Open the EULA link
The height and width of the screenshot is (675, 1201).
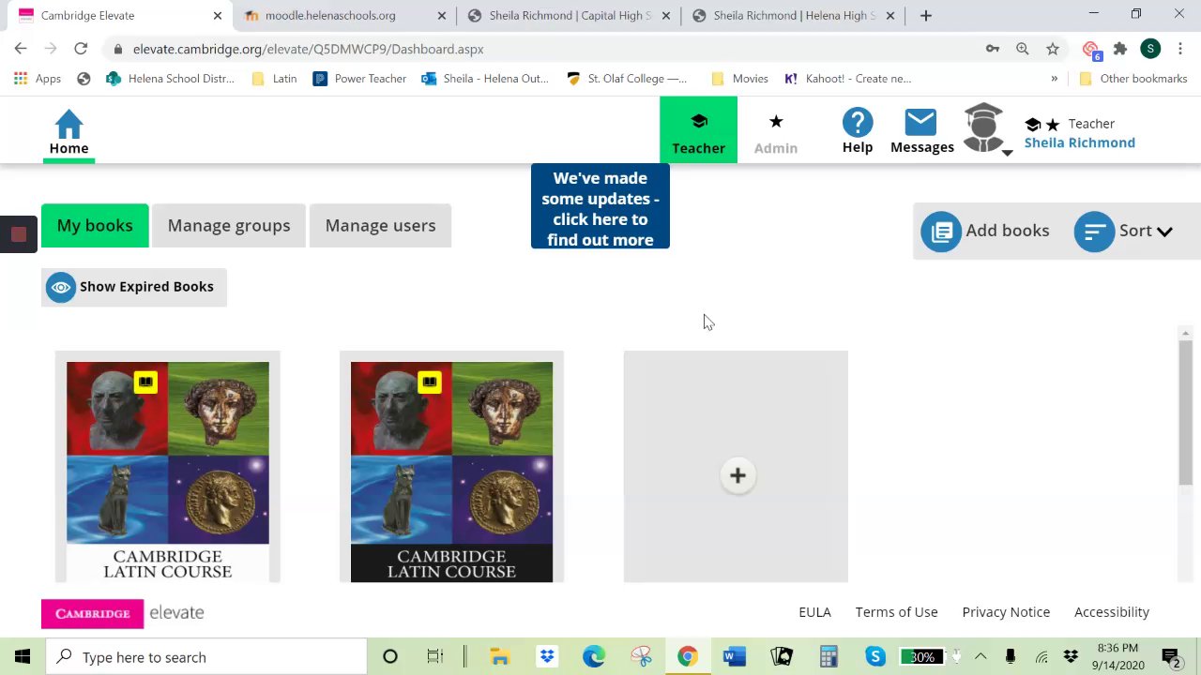814,612
